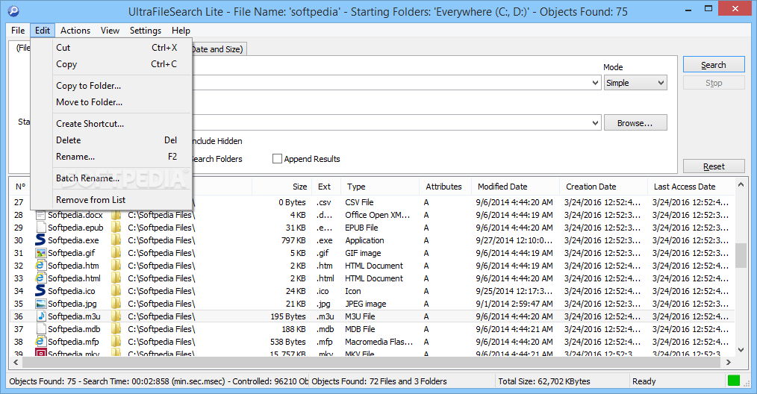The image size is (757, 394).
Task: Click folder icon in Softpedia.exe row
Action: pos(116,240)
